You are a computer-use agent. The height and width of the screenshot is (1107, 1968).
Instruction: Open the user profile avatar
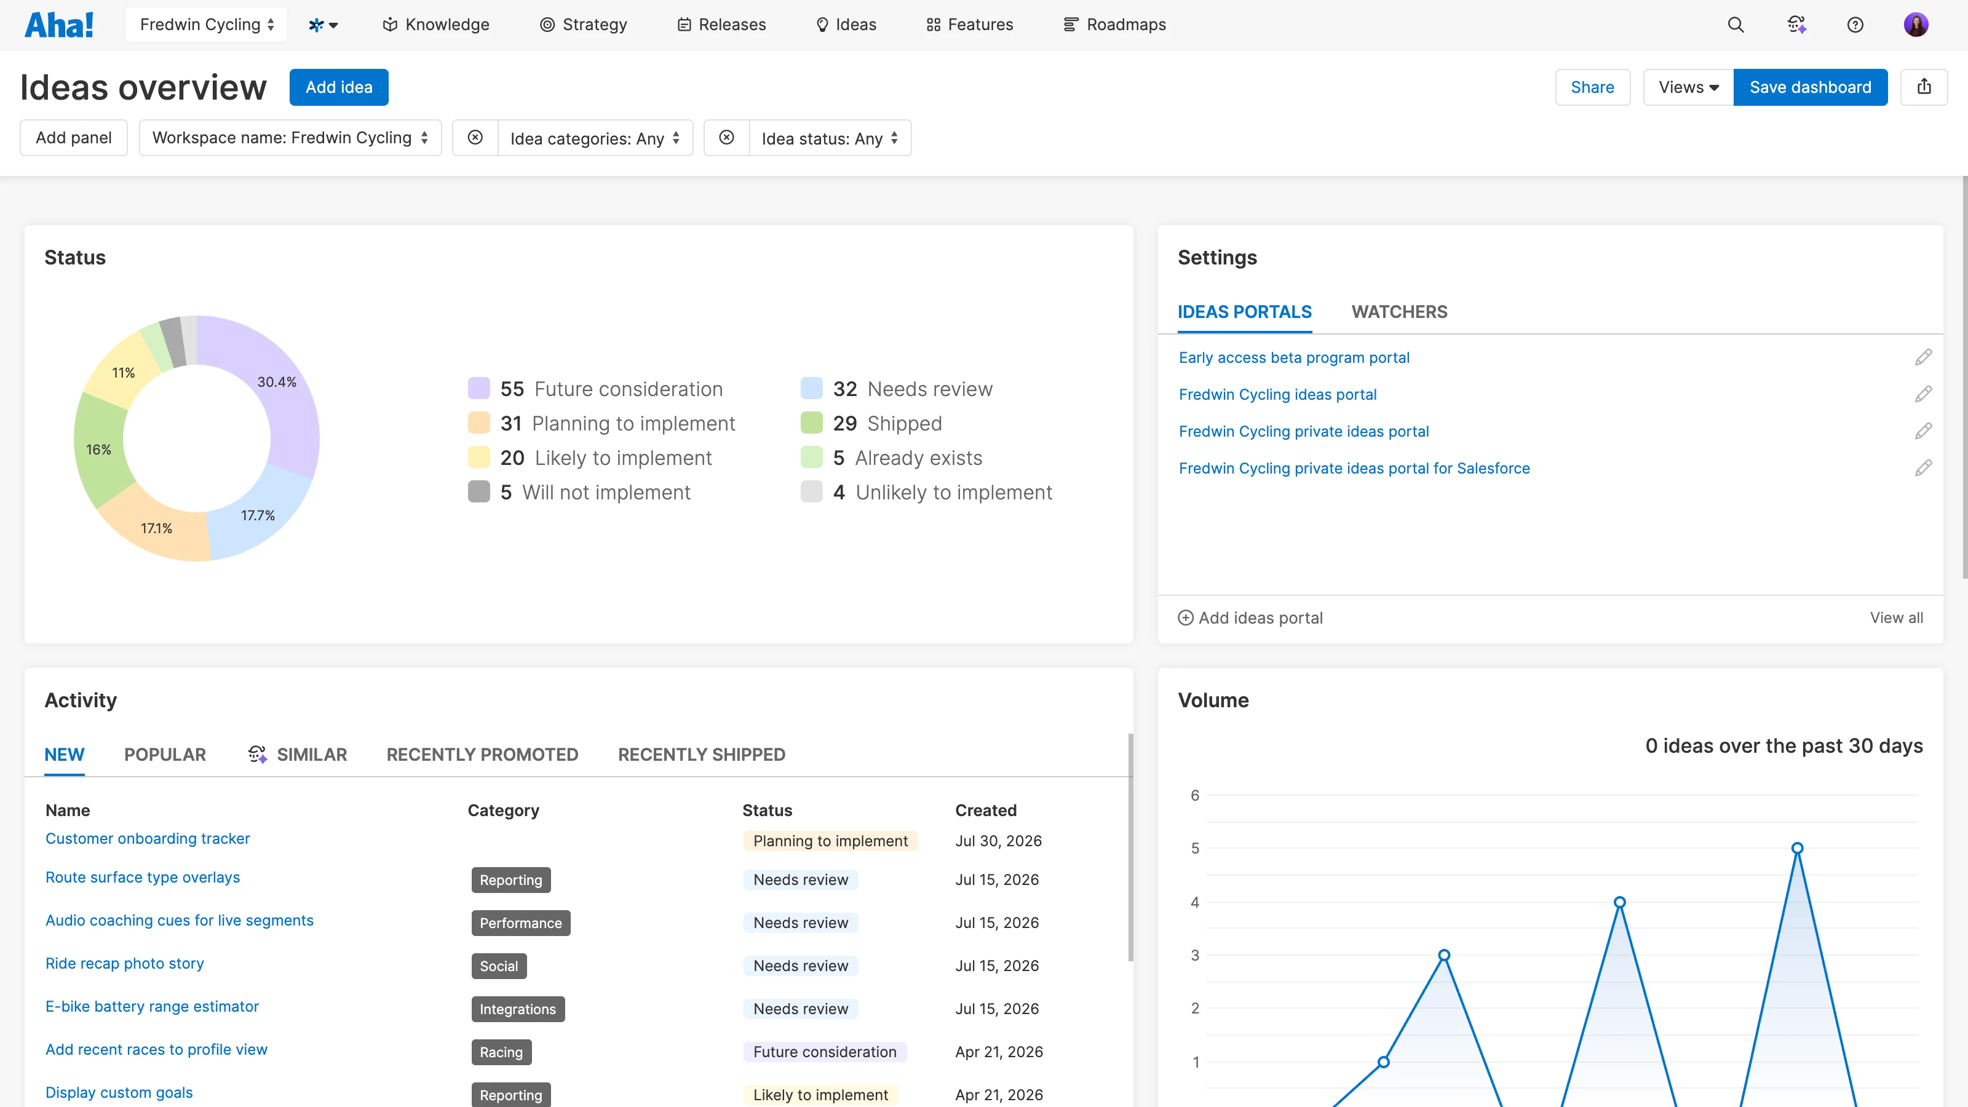pyautogui.click(x=1916, y=25)
